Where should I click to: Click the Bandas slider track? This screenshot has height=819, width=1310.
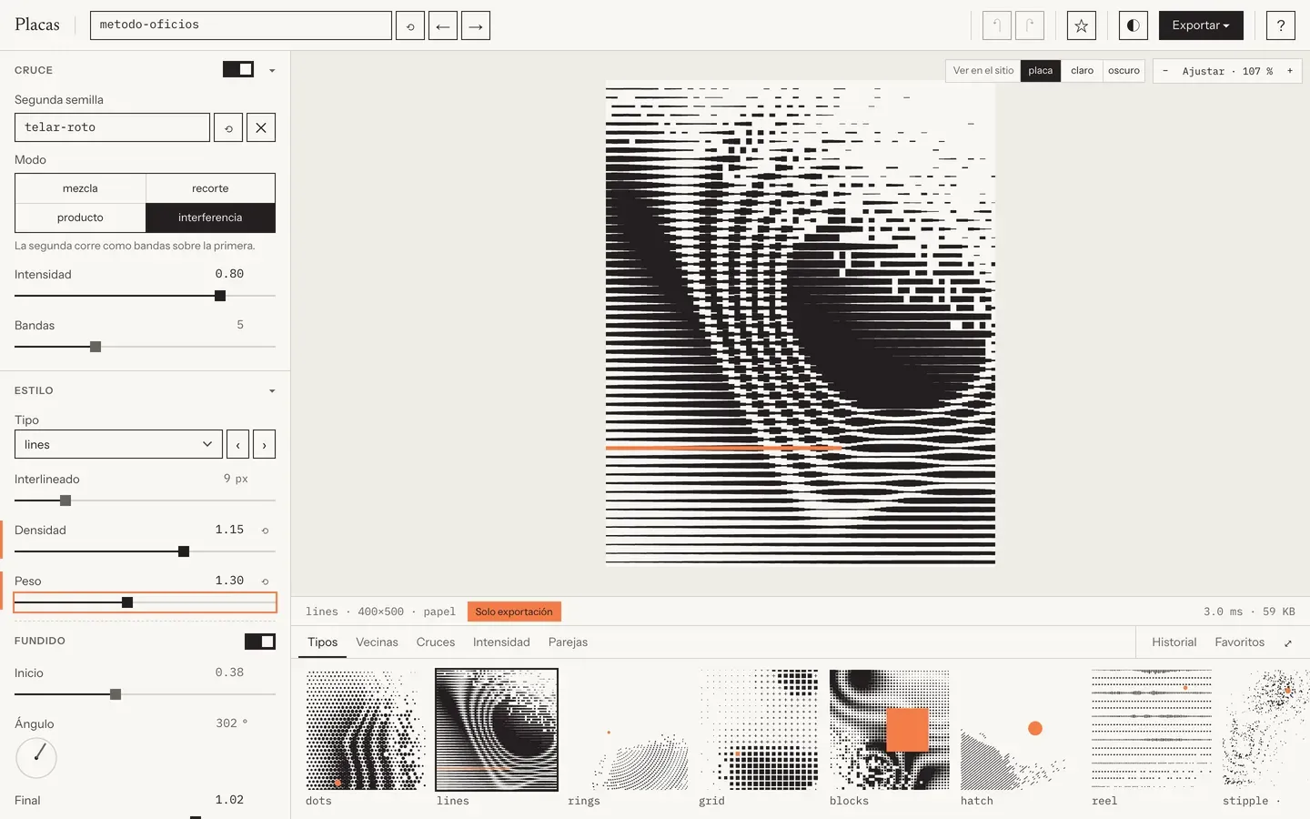tap(145, 347)
